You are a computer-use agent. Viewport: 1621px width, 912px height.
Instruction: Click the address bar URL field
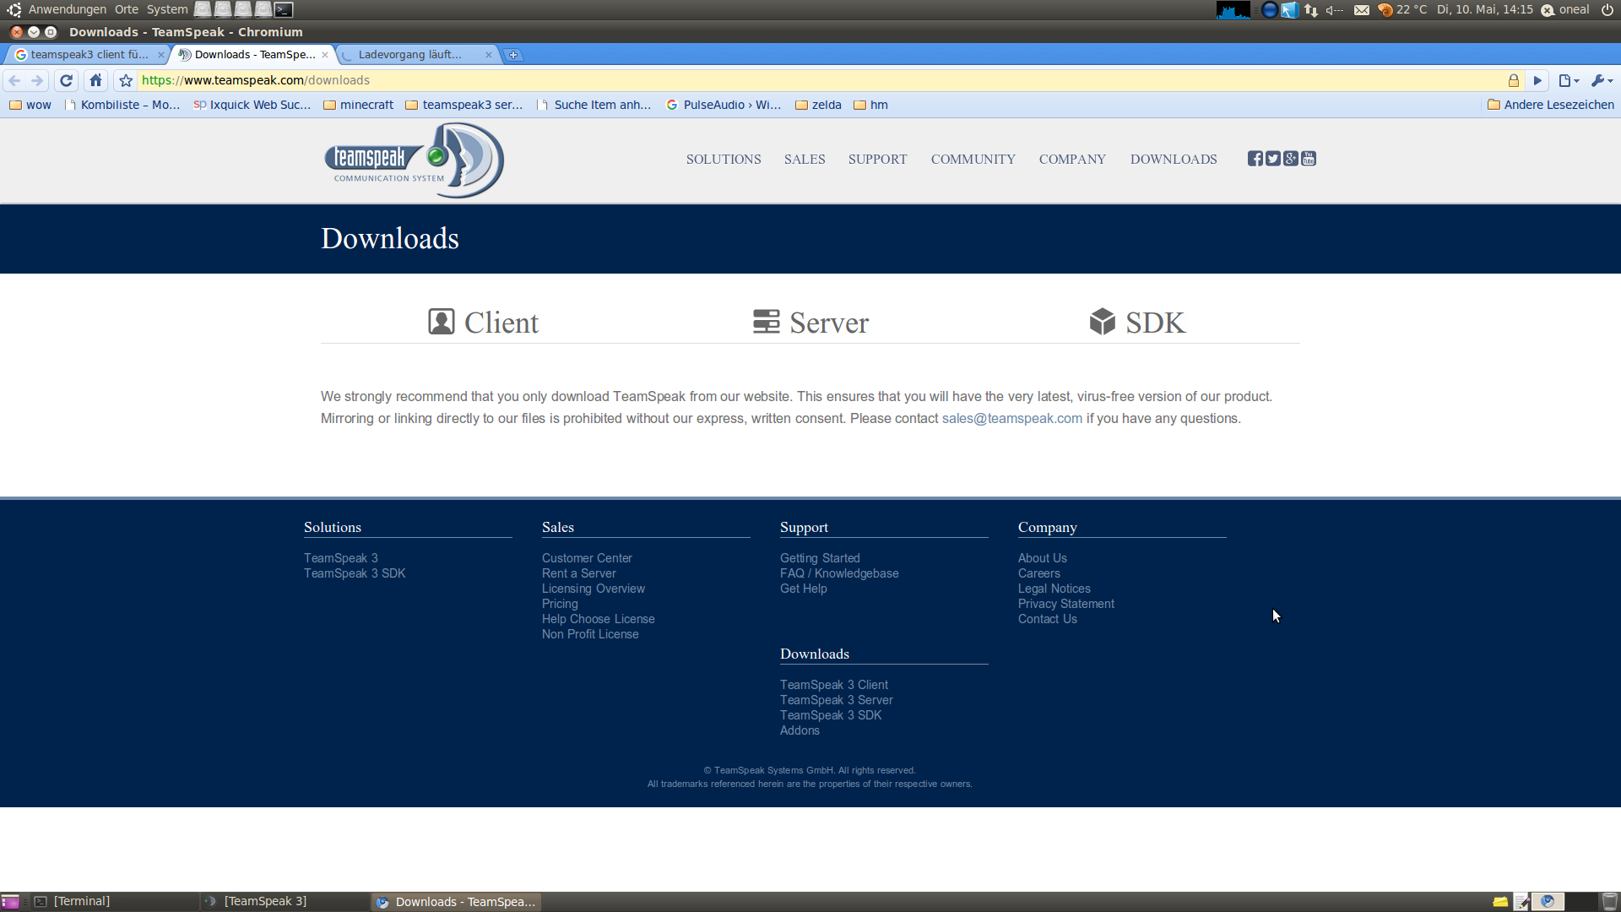click(819, 80)
